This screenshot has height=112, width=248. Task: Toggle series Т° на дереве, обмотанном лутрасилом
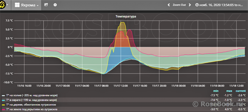click(x=31, y=105)
